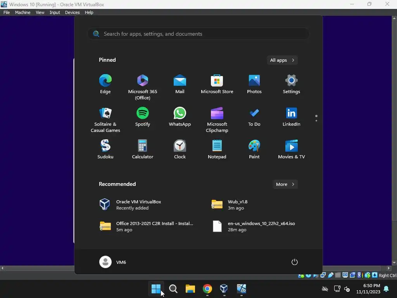Open Edge from pinned apps
This screenshot has height=298, width=397.
pyautogui.click(x=105, y=85)
